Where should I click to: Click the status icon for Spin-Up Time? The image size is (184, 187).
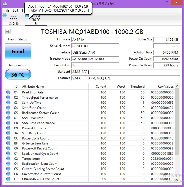[x=8, y=103]
